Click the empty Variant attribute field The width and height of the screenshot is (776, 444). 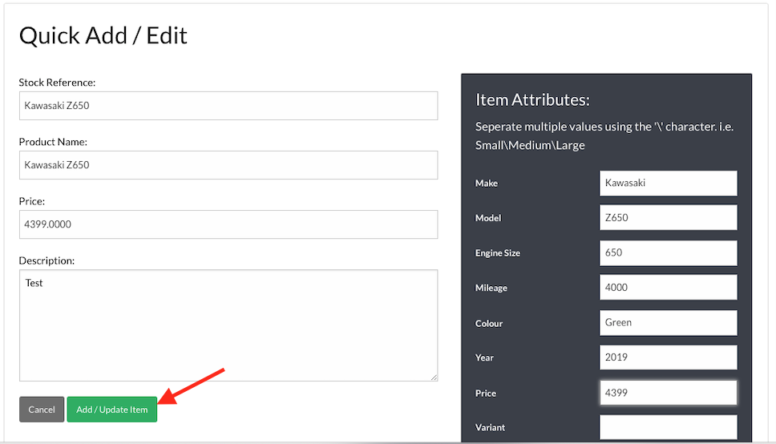pos(668,427)
